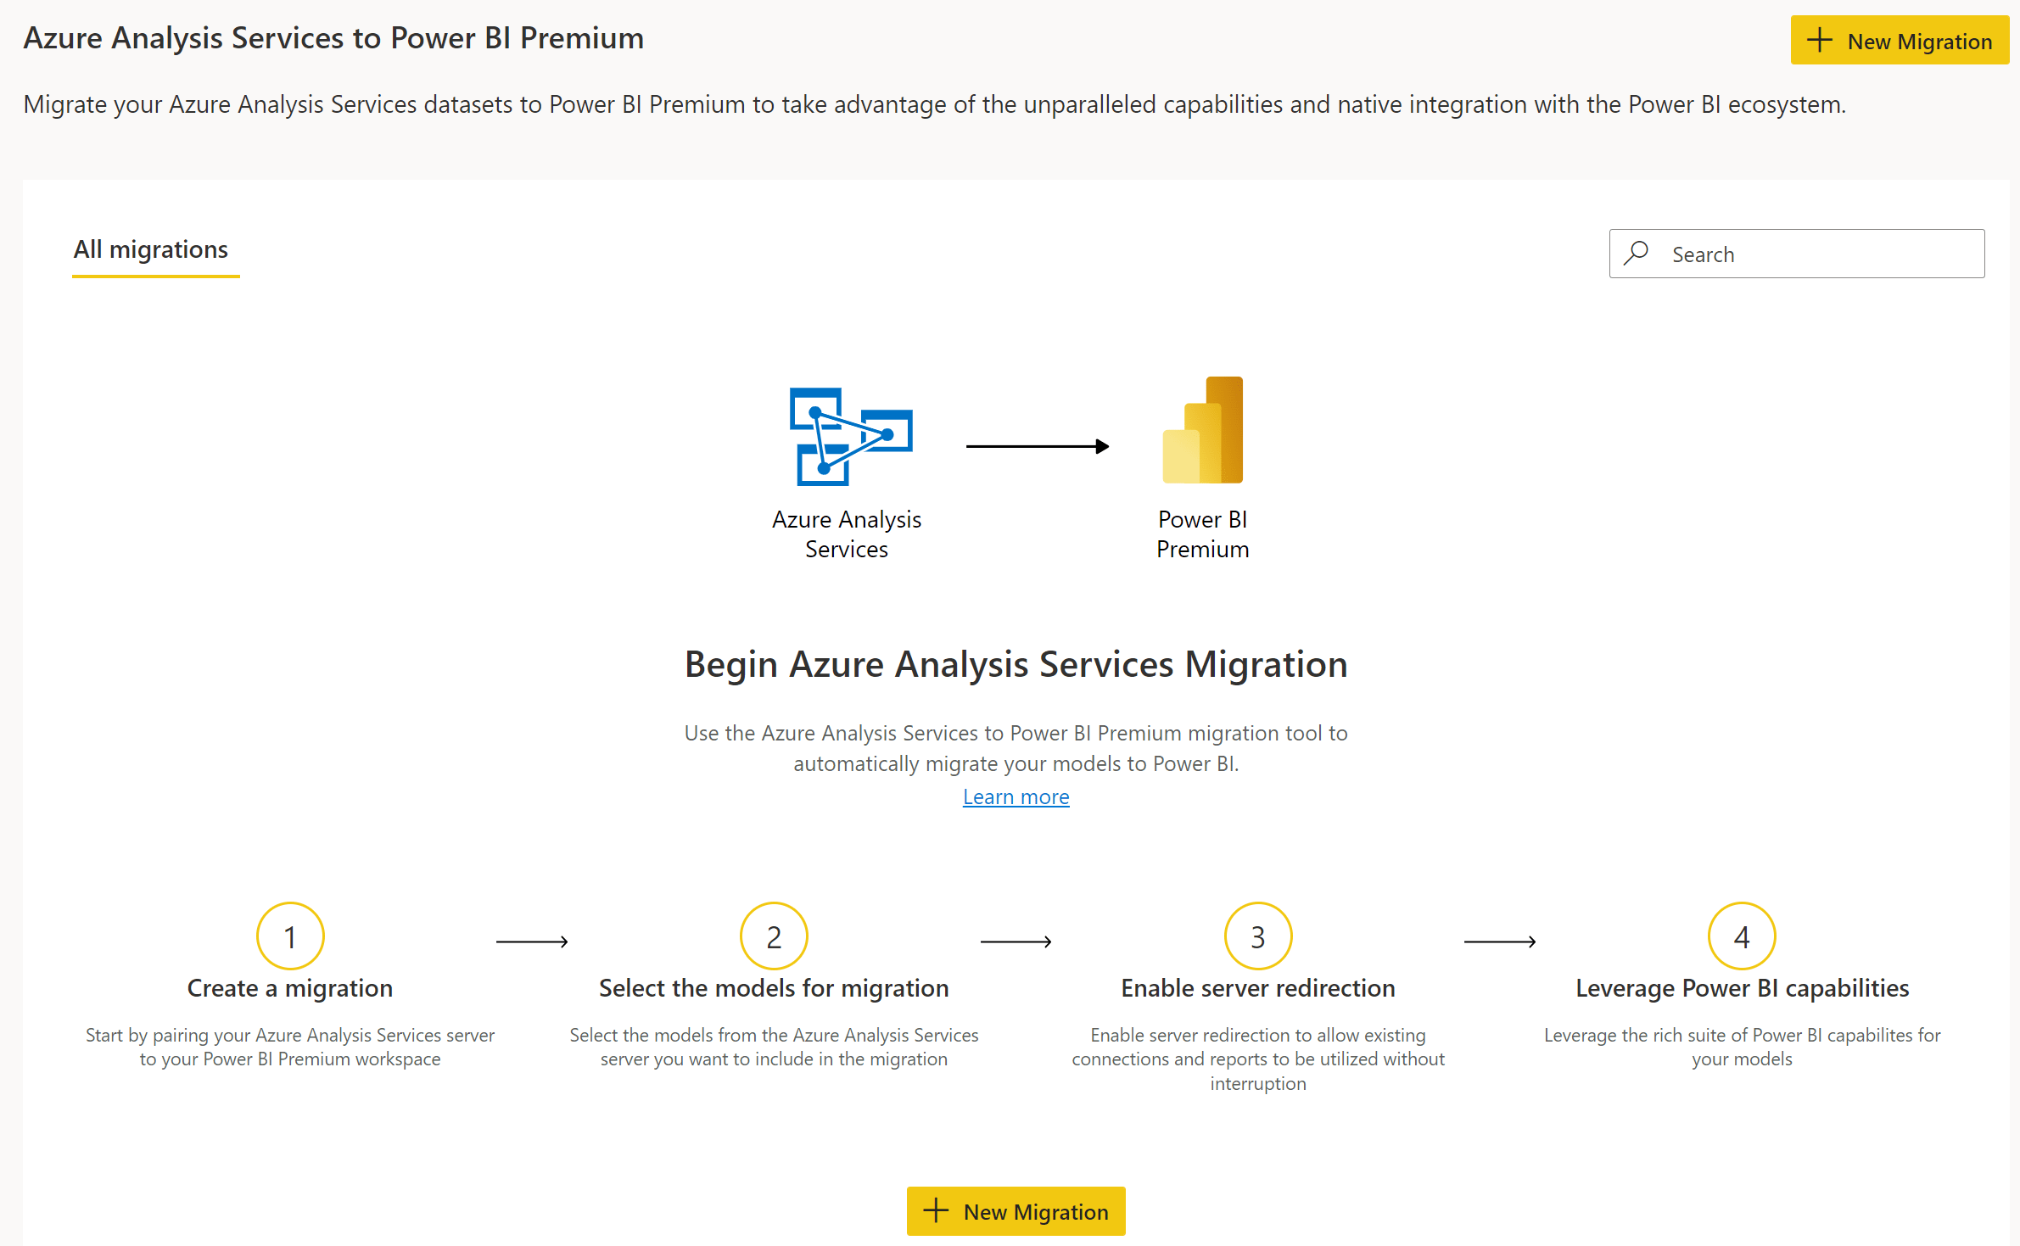Click the search magnifier icon
This screenshot has width=2020, height=1246.
point(1637,253)
